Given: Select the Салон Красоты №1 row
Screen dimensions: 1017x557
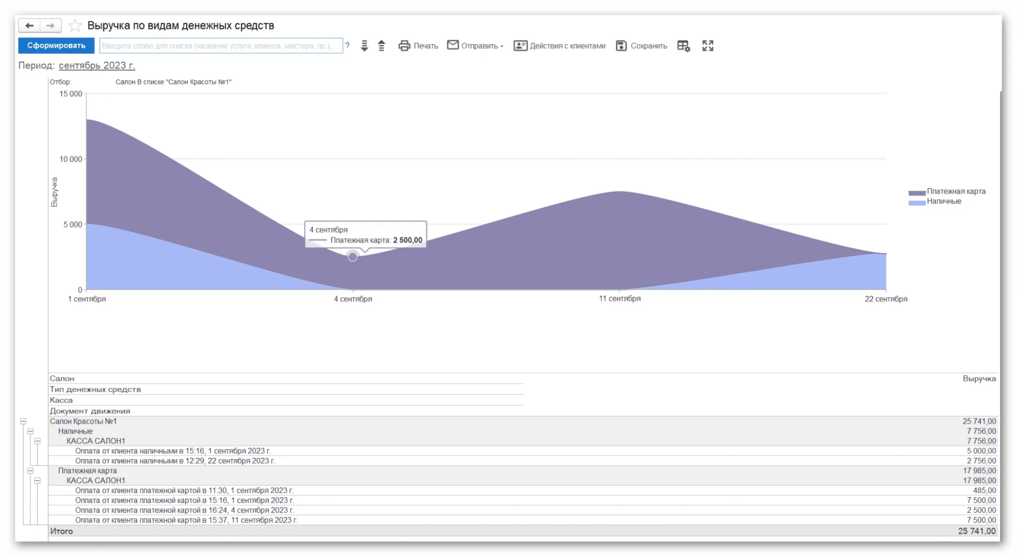Looking at the screenshot, I should click(x=523, y=421).
